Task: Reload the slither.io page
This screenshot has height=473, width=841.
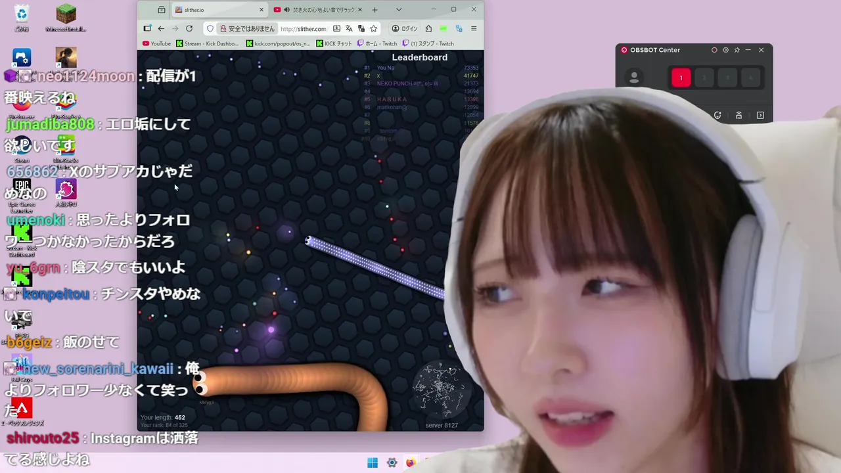Action: point(189,28)
